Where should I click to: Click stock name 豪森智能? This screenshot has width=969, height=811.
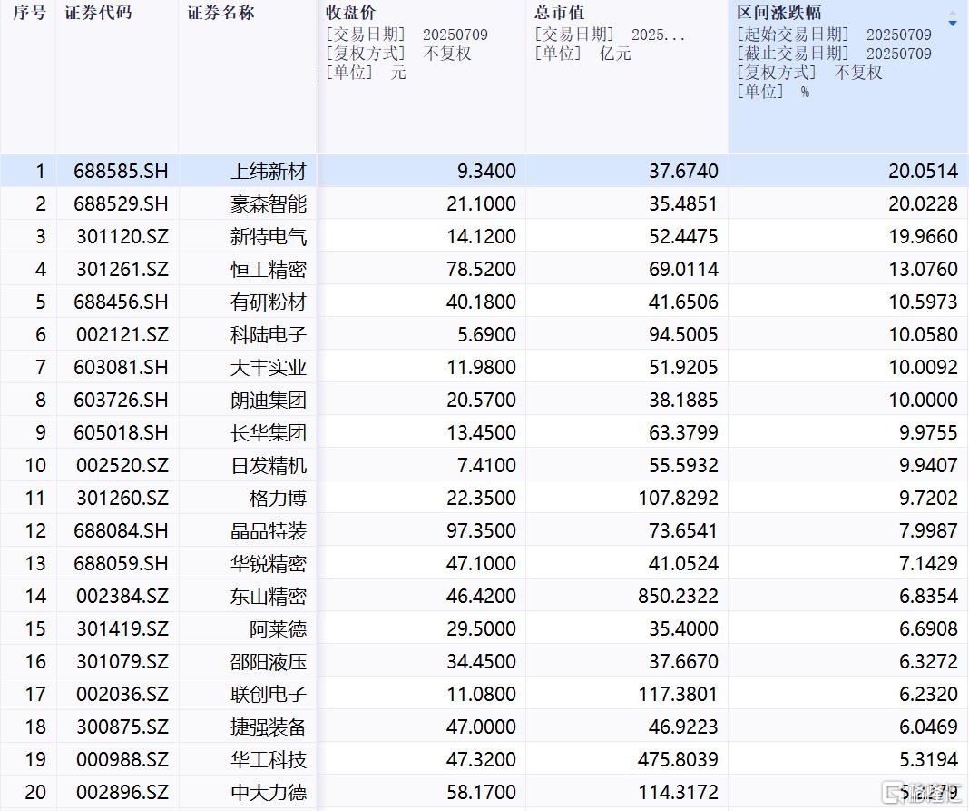click(269, 203)
